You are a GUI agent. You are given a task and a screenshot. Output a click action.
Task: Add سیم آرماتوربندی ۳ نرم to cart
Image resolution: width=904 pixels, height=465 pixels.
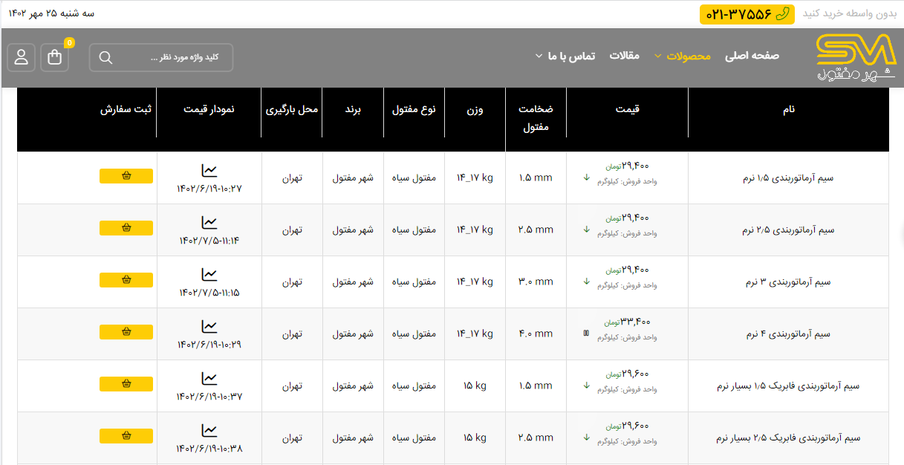coord(126,280)
